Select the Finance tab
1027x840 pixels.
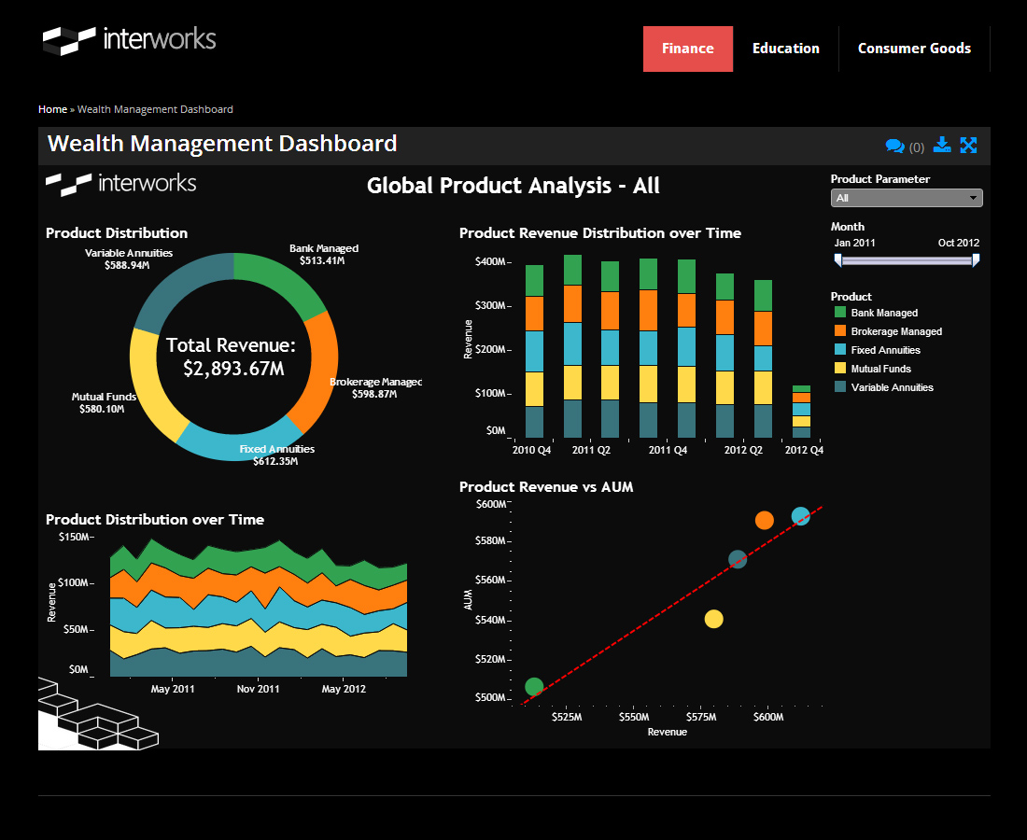coord(688,49)
